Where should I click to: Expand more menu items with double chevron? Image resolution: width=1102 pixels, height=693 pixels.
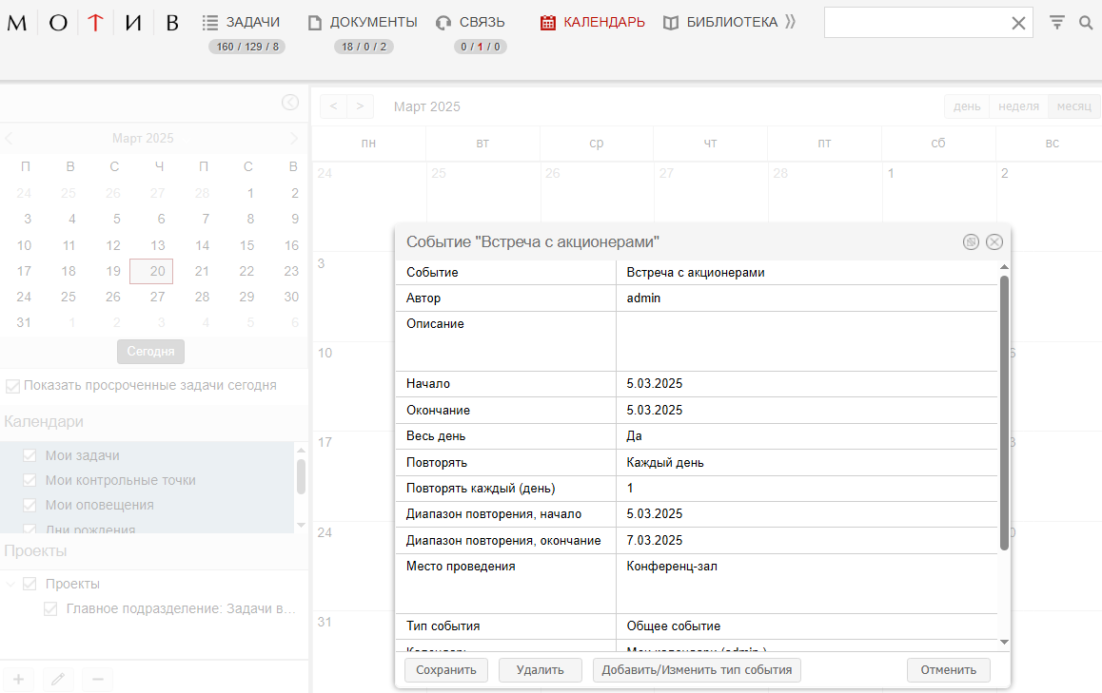coord(790,22)
